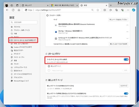Open more options for the hjsk.jp page entry
The image size is (139, 107).
(x=127, y=25)
